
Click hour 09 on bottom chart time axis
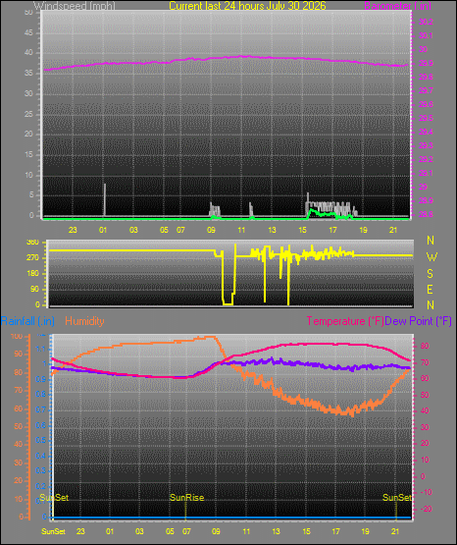216,531
